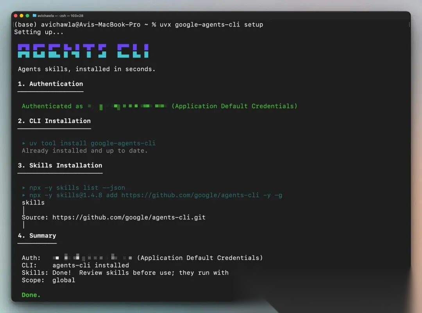Click the command 'uvx google-agents-cli setup'
This screenshot has width=422, height=313.
[211, 25]
